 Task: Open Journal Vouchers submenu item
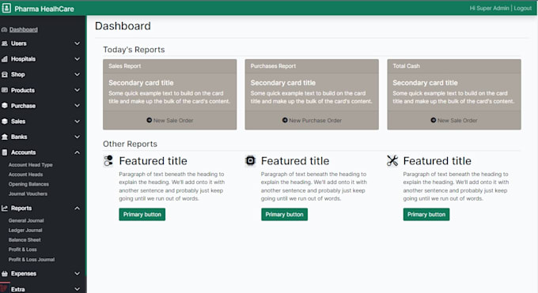[x=28, y=193]
